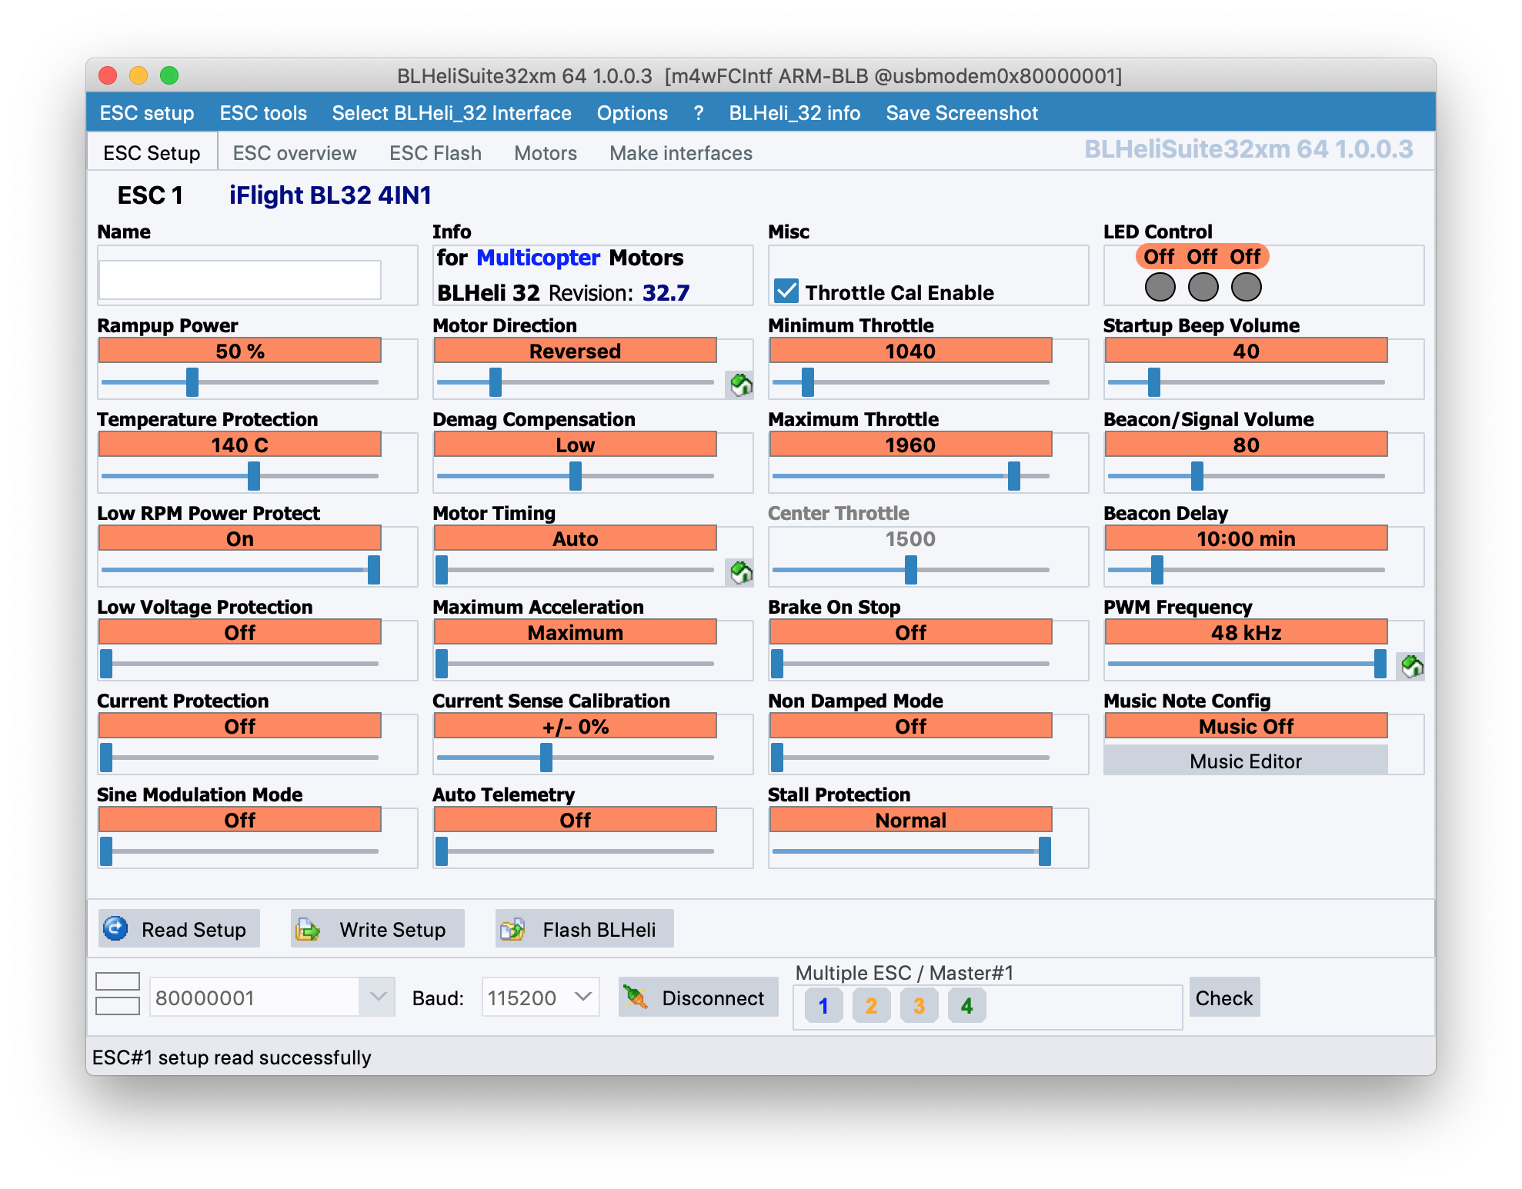Click the Read Setup button
This screenshot has width=1522, height=1189.
179,929
